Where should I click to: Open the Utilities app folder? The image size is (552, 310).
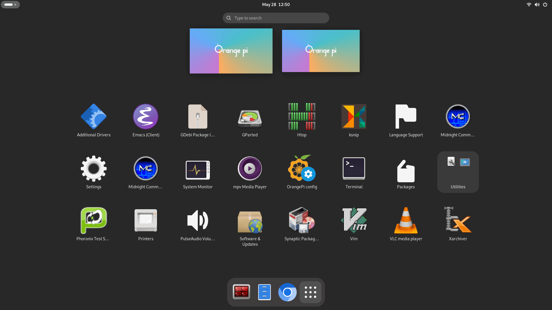pos(458,172)
